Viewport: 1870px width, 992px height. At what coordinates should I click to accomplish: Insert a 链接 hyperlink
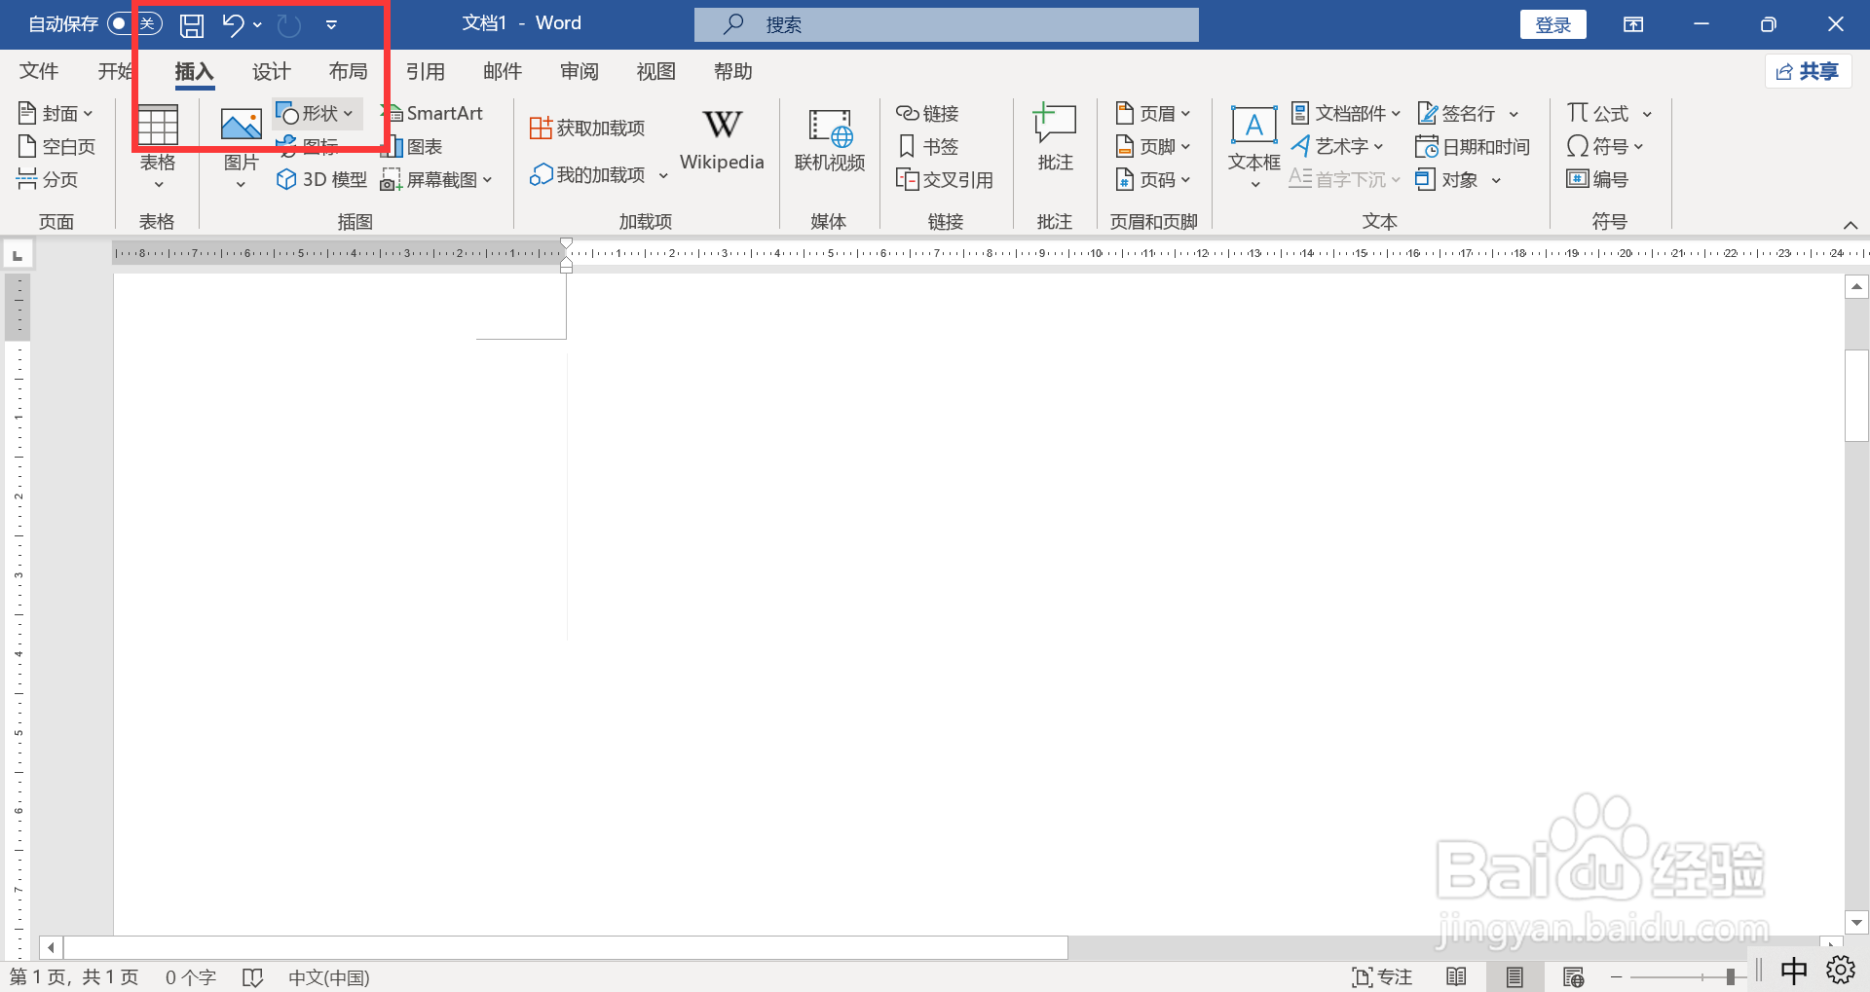(928, 113)
